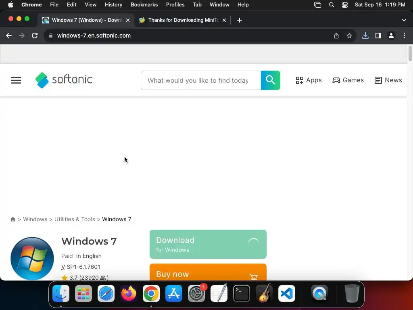Image resolution: width=413 pixels, height=310 pixels.
Task: Open Chrome downloads icon
Action: (365, 36)
